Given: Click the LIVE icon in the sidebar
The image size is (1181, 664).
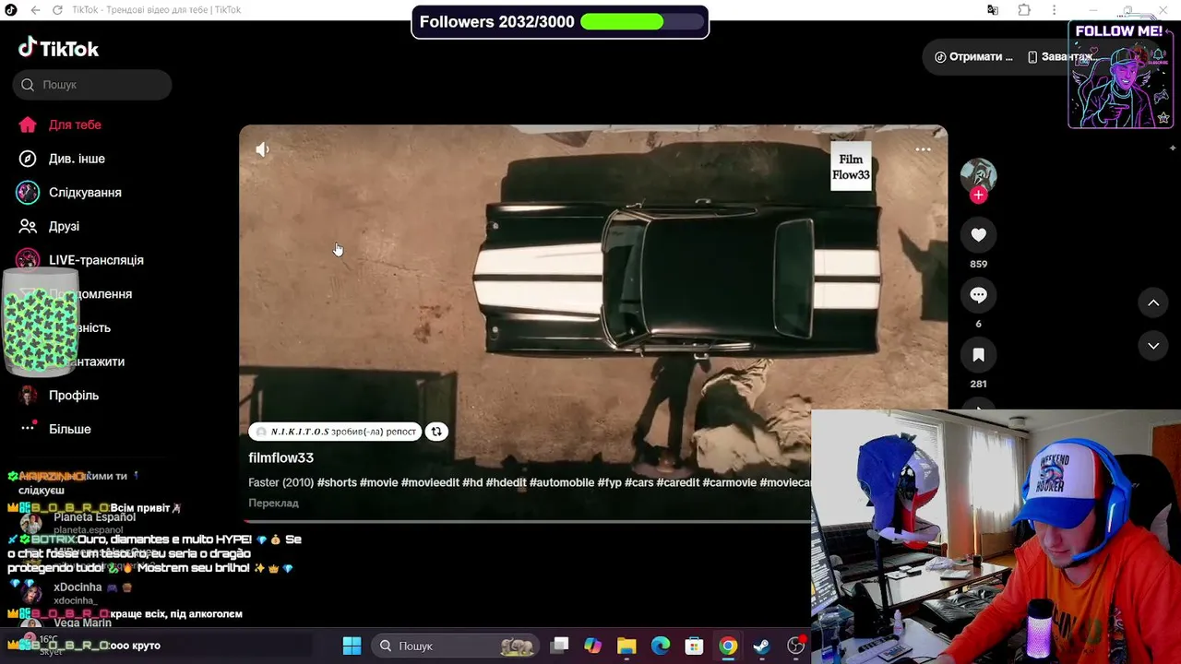Looking at the screenshot, I should click(x=28, y=260).
